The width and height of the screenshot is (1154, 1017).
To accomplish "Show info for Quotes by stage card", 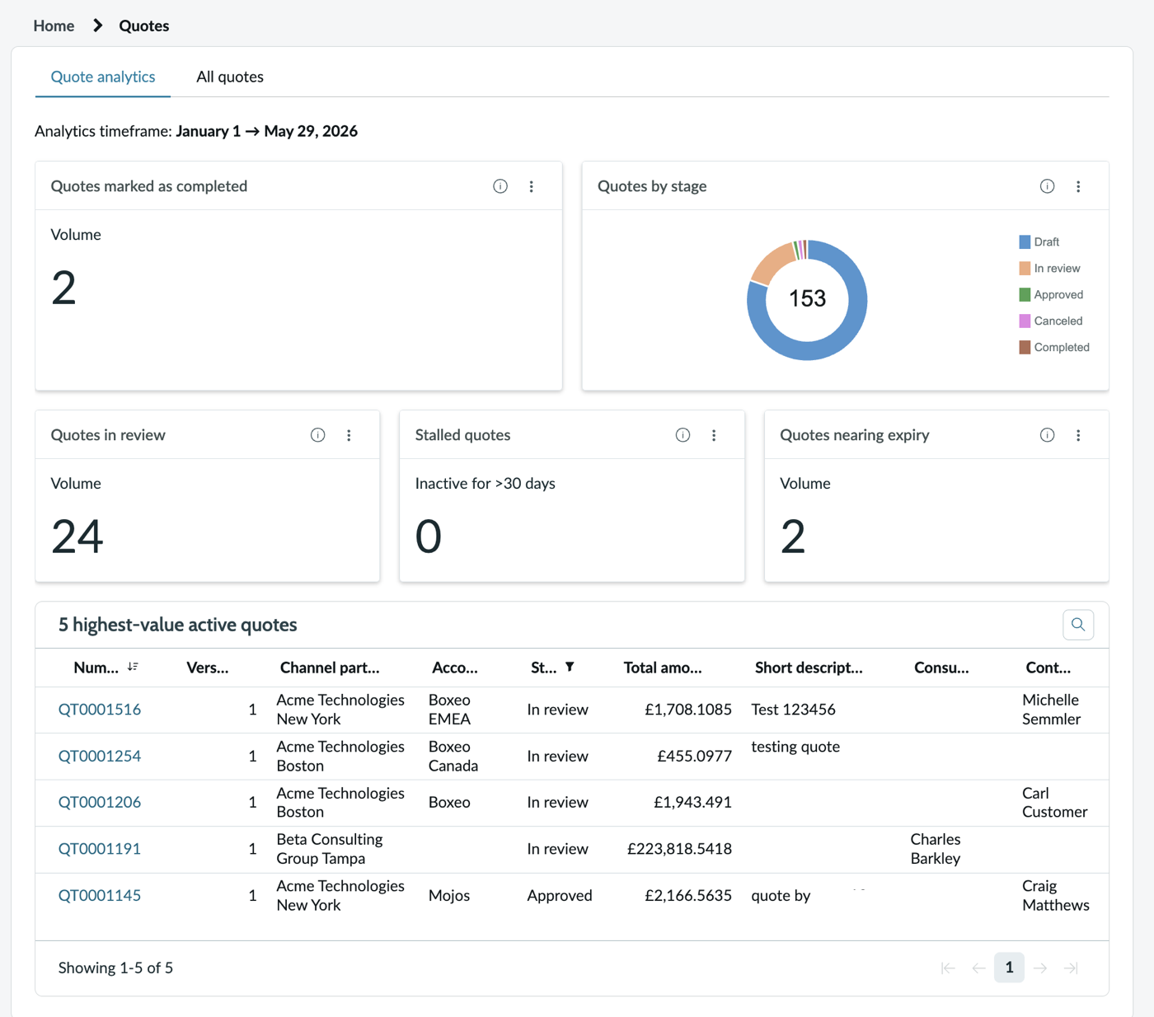I will 1047,186.
